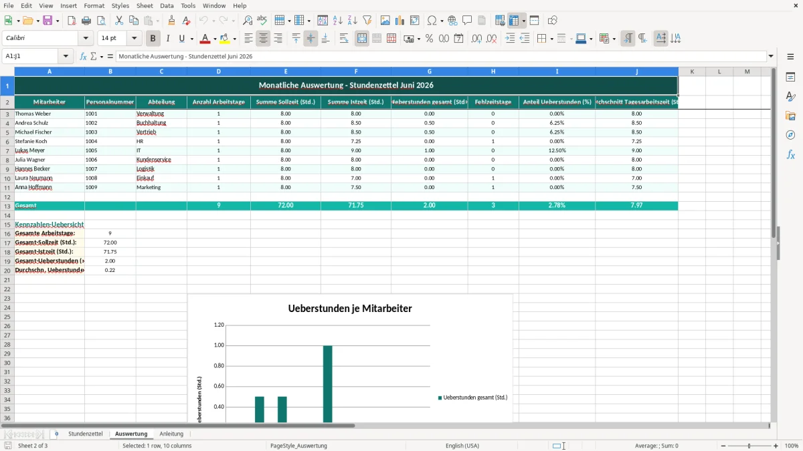
Task: Export directly as PDF
Action: pos(72,21)
